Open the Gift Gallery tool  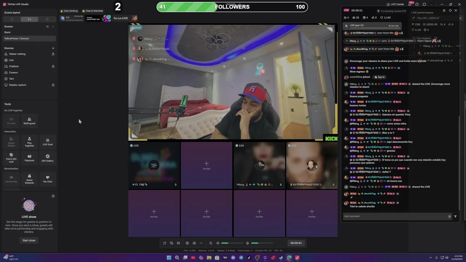tap(48, 158)
